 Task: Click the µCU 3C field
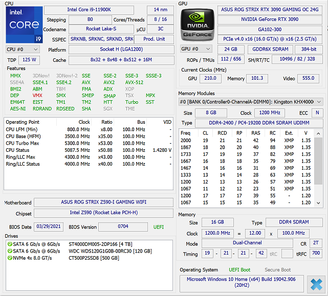click(x=161, y=29)
